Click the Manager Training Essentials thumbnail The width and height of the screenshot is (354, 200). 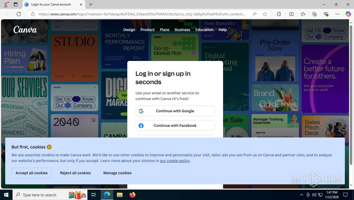(x=275, y=126)
